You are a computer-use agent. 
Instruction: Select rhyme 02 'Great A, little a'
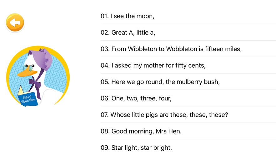(x=128, y=32)
